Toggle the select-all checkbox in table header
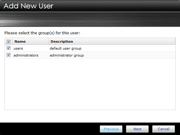This screenshot has width=180, height=135. pos(9,41)
